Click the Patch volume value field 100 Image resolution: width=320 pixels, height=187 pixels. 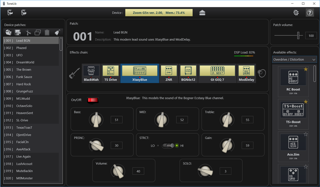click(x=311, y=36)
